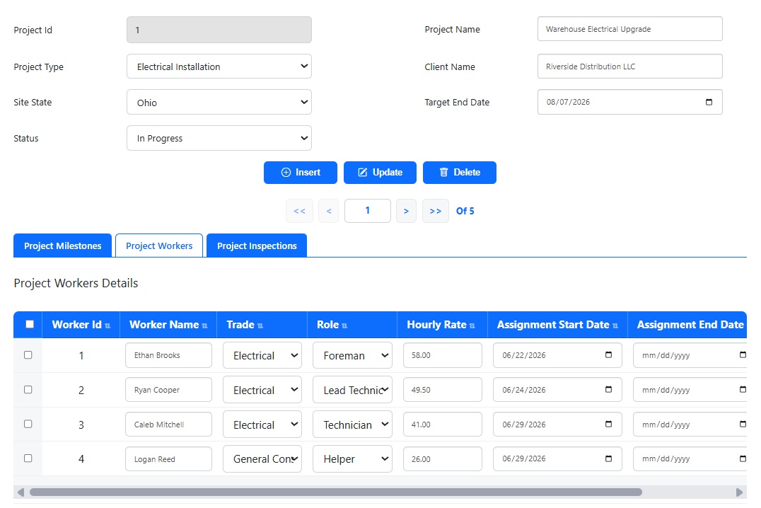Open calendar icon for Logan Reed start date
This screenshot has height=508, width=761.
coord(608,458)
